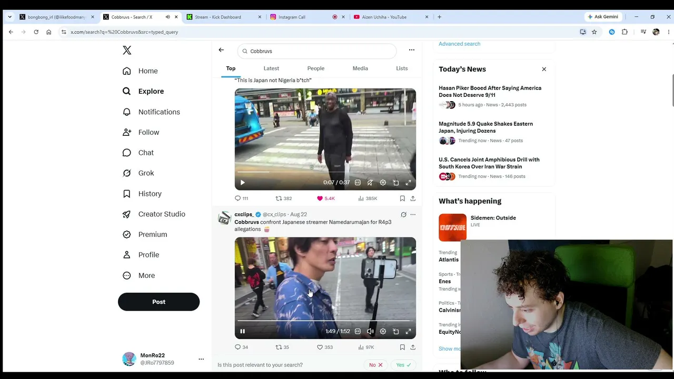Unlike the post with 5.4K likes
The width and height of the screenshot is (674, 379).
(x=325, y=198)
